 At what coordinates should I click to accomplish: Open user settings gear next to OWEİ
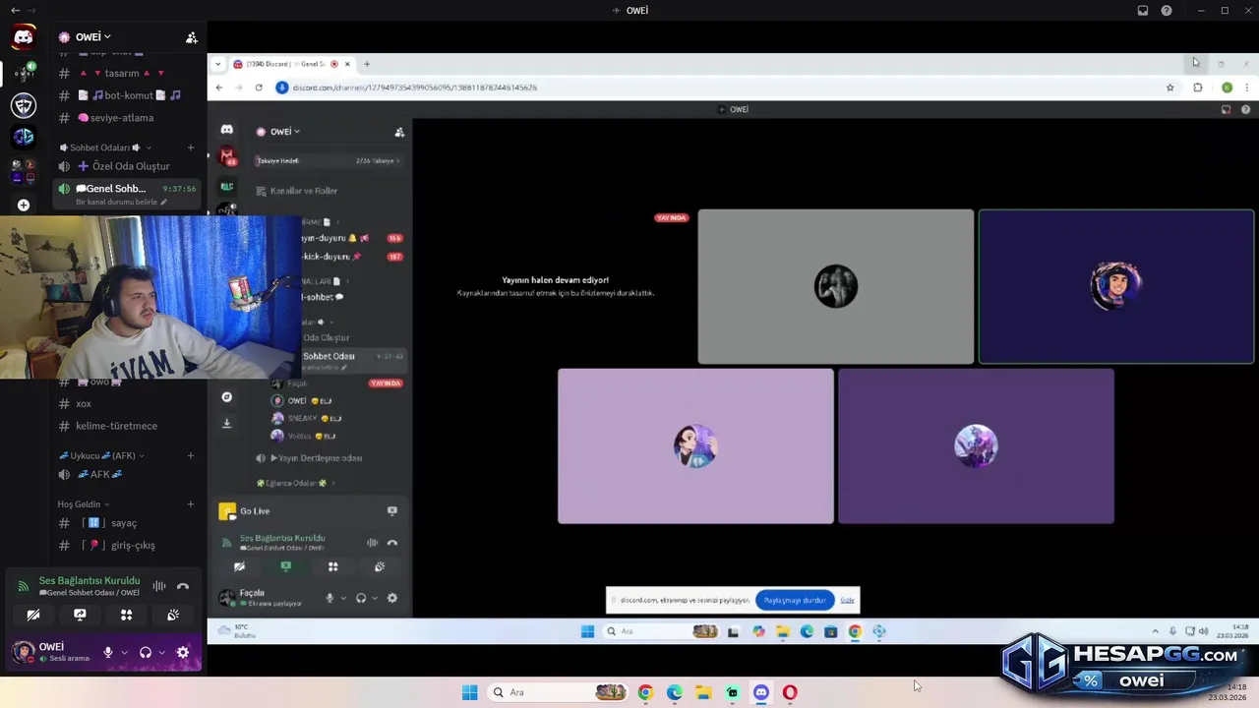[182, 652]
